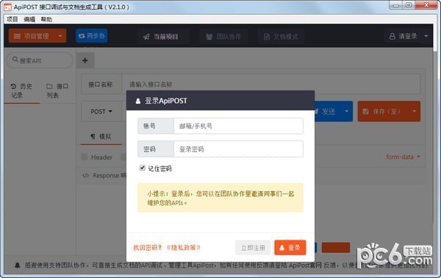Click the 发送 send button
Screen dimensions: 441x278
pos(328,112)
